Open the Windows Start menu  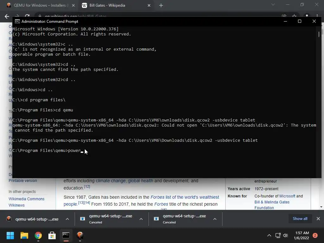[10, 235]
